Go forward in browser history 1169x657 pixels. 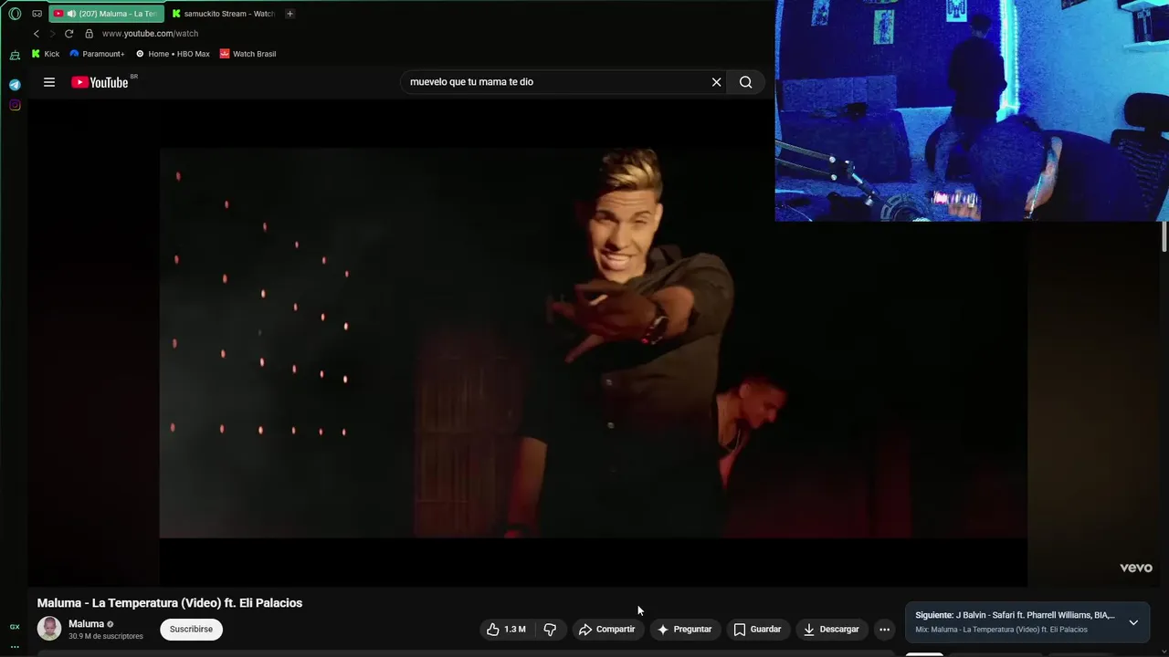click(52, 34)
